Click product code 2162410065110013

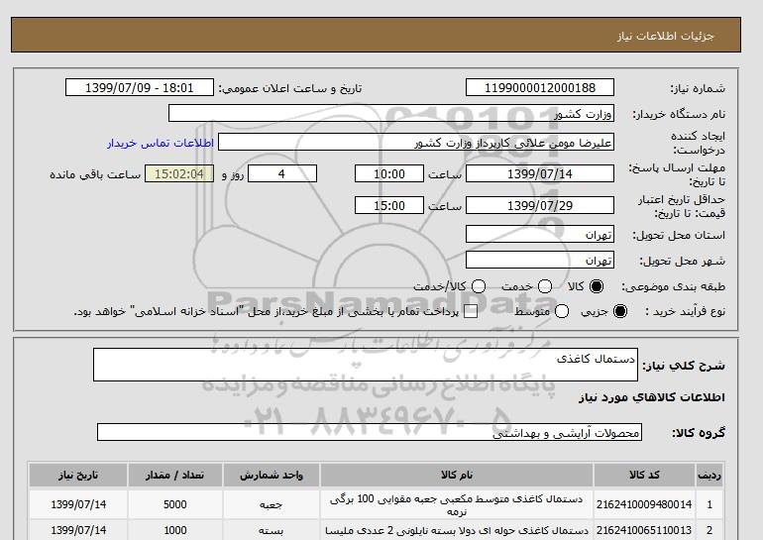[x=644, y=530]
